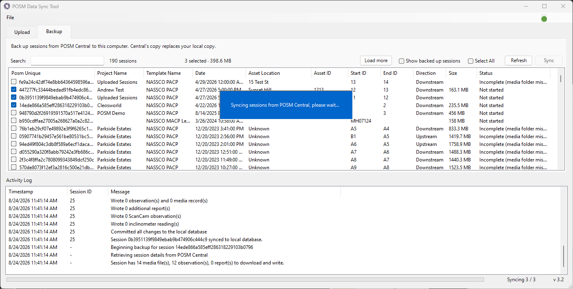Click the 1419.7 MB size cell
Image resolution: width=573 pixels, height=289 pixels.
point(459,136)
